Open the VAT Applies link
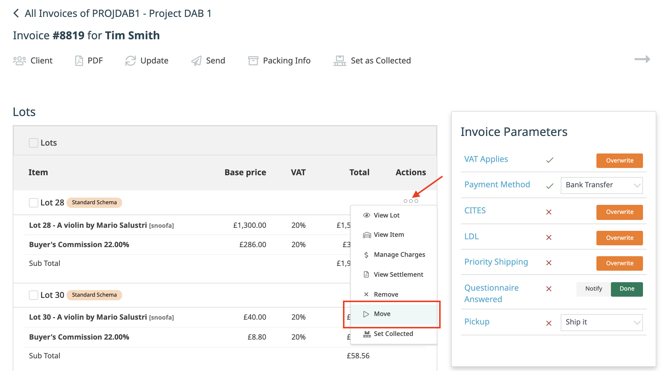This screenshot has width=669, height=371. coord(486,159)
